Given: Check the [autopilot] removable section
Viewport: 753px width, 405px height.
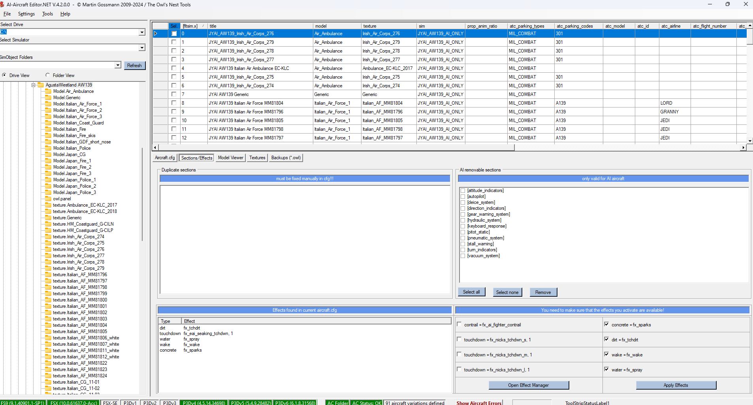Looking at the screenshot, I should [x=463, y=196].
